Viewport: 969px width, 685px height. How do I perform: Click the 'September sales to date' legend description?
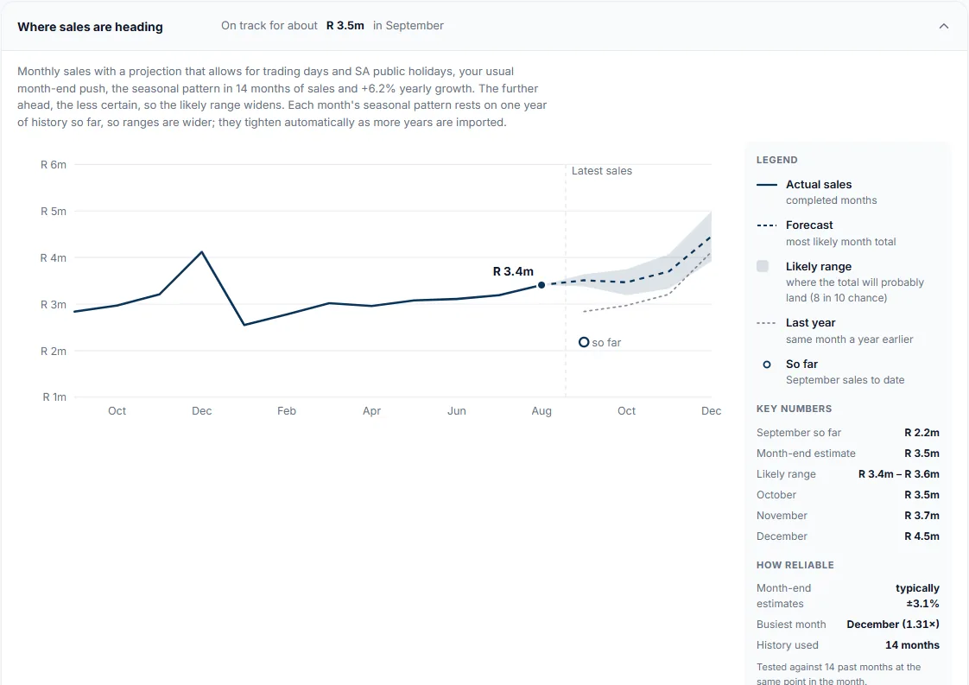point(845,379)
